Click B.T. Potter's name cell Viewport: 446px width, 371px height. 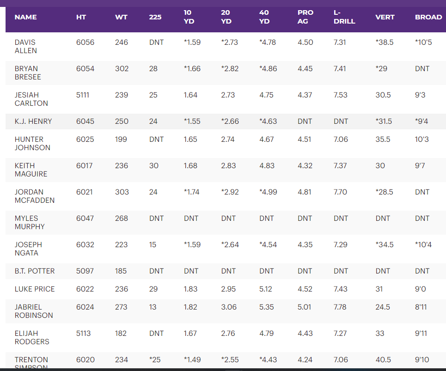coord(35,271)
